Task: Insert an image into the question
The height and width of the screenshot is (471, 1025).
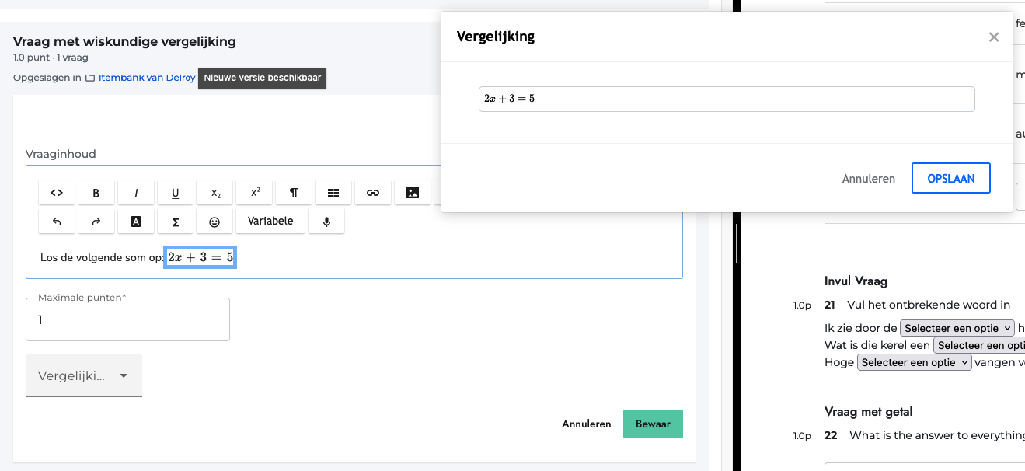Action: 413,193
